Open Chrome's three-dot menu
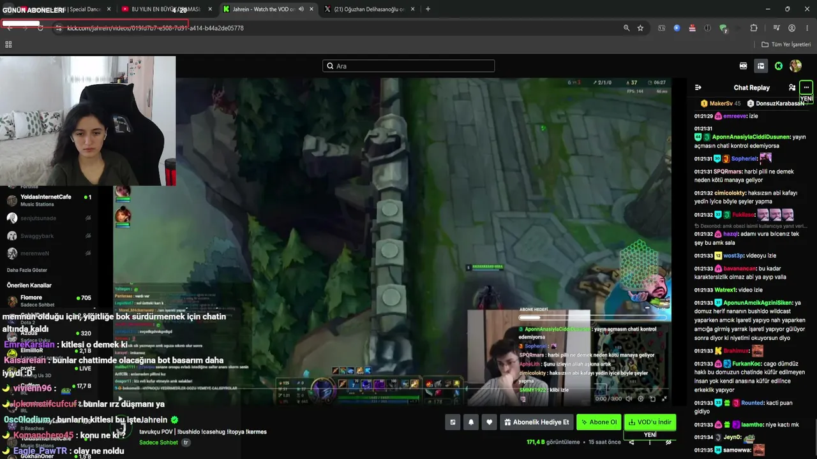The image size is (817, 459). 806,28
